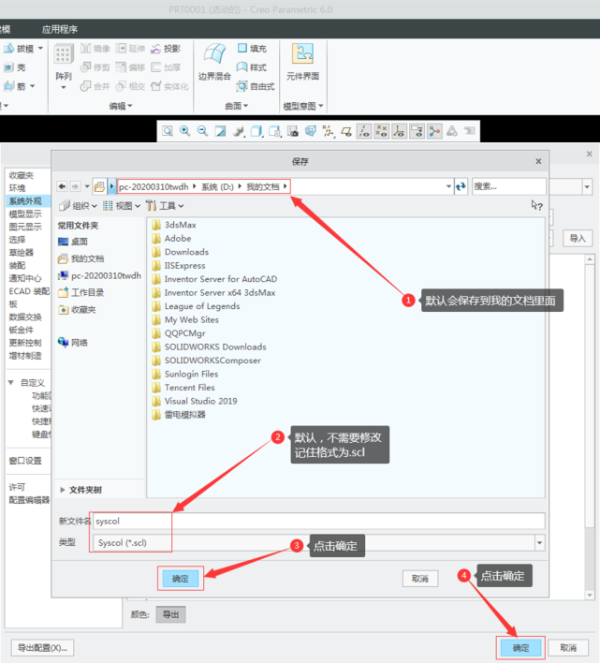The height and width of the screenshot is (663, 600).
Task: Click the Back arrow in Save dialog
Action: tap(62, 186)
